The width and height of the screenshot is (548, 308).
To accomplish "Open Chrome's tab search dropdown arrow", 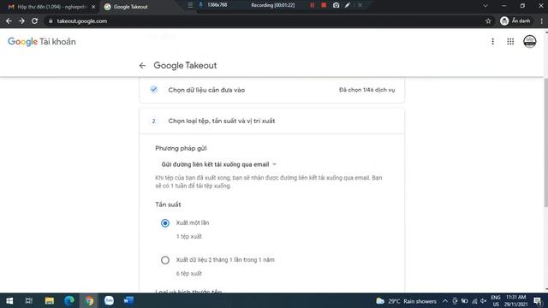I will pos(485,6).
